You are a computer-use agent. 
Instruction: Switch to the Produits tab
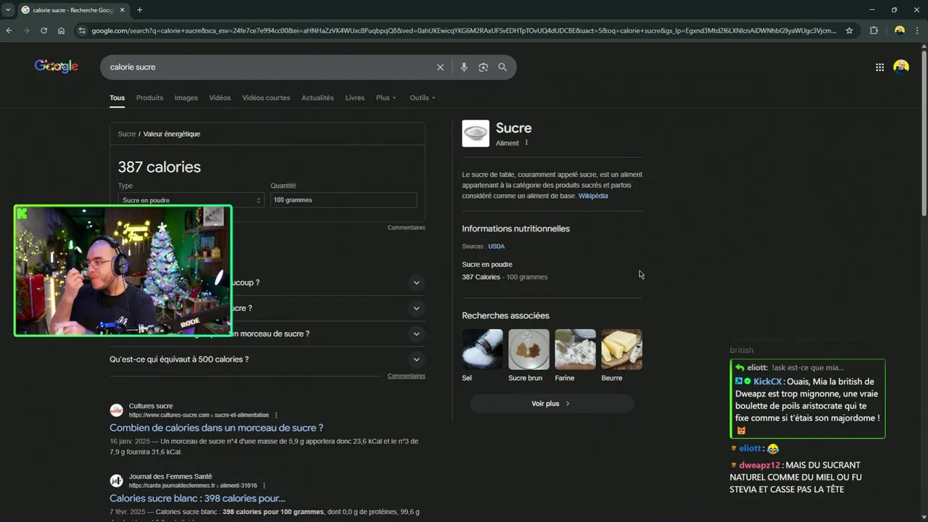pyautogui.click(x=149, y=98)
